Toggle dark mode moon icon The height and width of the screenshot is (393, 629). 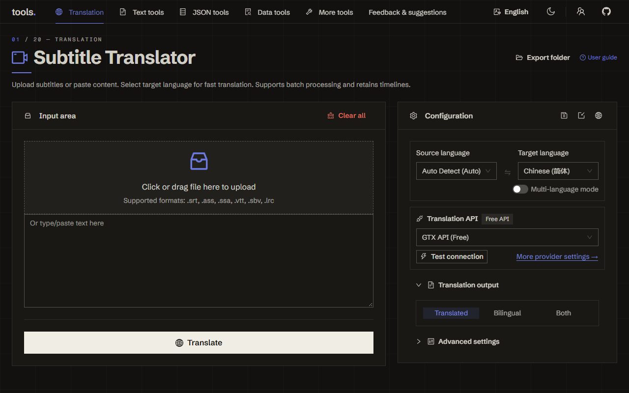[x=551, y=12]
